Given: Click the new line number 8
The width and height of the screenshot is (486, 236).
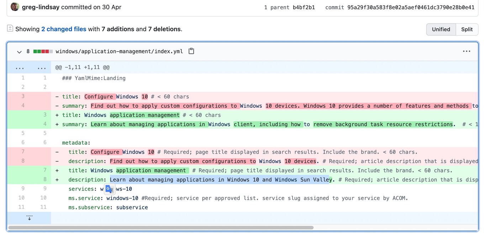Looking at the screenshot, I should point(45,179).
